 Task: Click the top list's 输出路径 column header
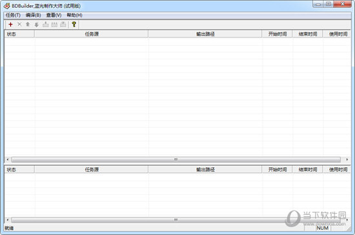coord(205,34)
